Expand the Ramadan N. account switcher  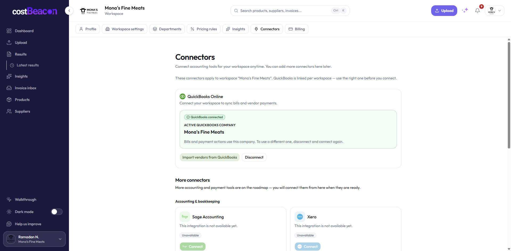(x=34, y=239)
